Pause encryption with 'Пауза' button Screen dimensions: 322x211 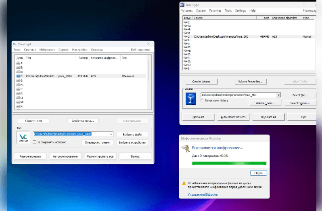point(258,173)
